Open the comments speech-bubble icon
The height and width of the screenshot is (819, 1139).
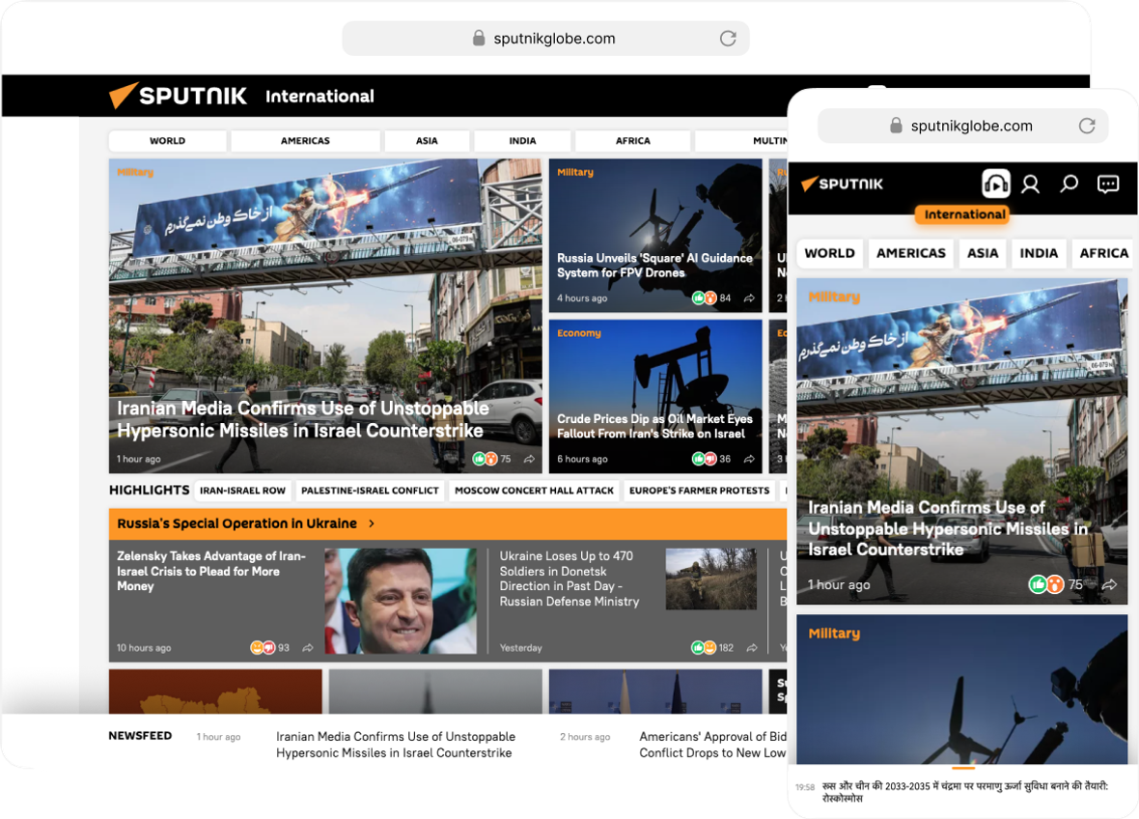(x=1107, y=184)
